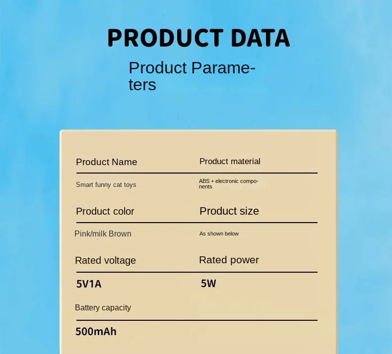The width and height of the screenshot is (392, 354).
Task: Click the PRODUCT DATA heading
Action: click(198, 38)
